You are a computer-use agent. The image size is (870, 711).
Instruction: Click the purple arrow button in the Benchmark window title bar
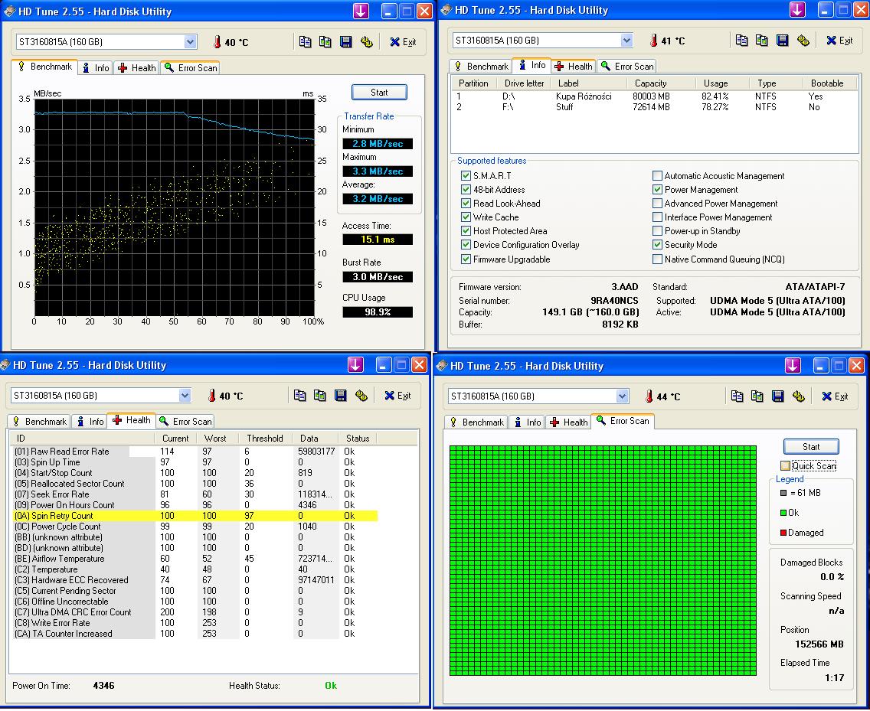pos(361,11)
